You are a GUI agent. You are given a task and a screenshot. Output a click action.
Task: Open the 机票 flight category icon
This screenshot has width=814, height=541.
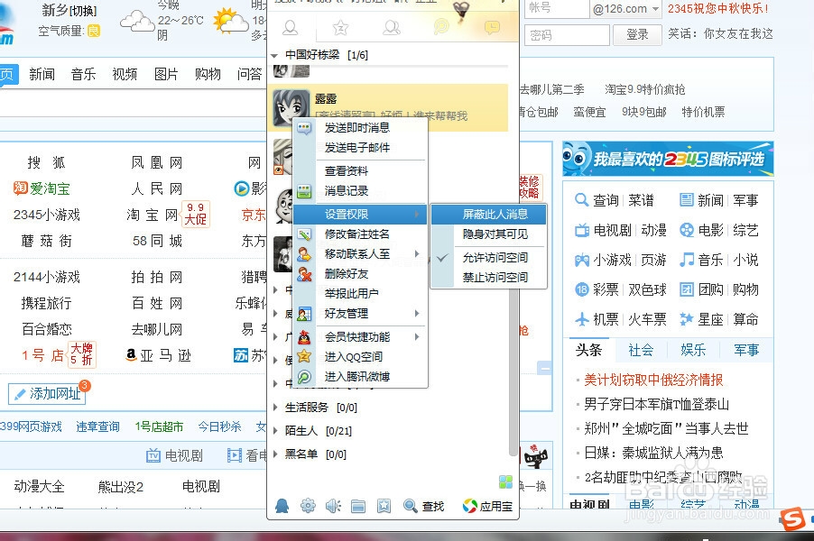[582, 319]
